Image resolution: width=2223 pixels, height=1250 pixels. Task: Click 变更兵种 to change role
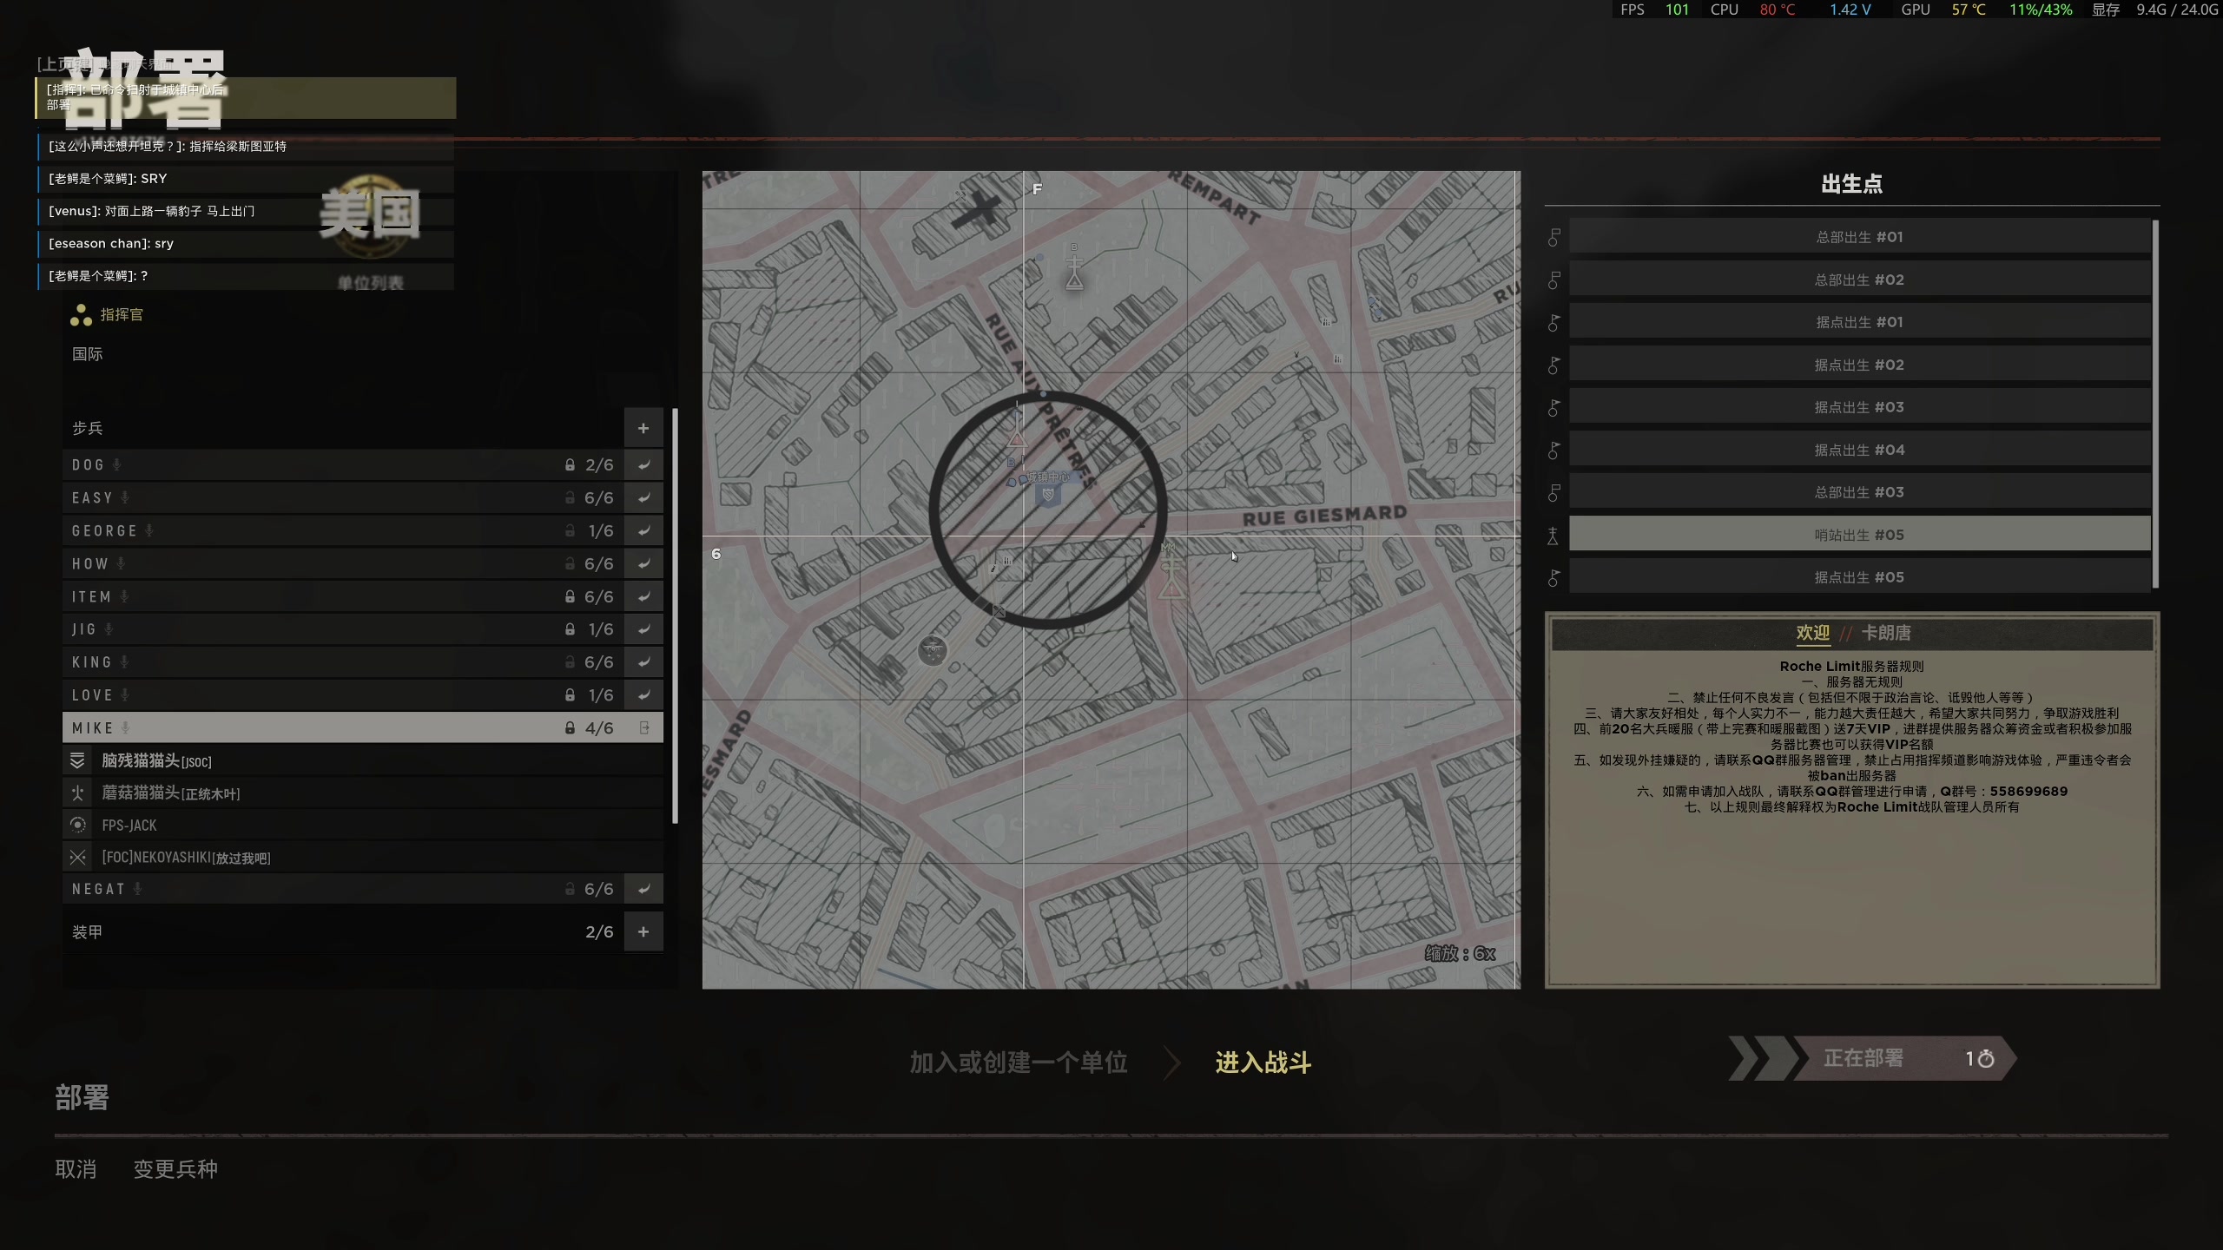coord(175,1169)
